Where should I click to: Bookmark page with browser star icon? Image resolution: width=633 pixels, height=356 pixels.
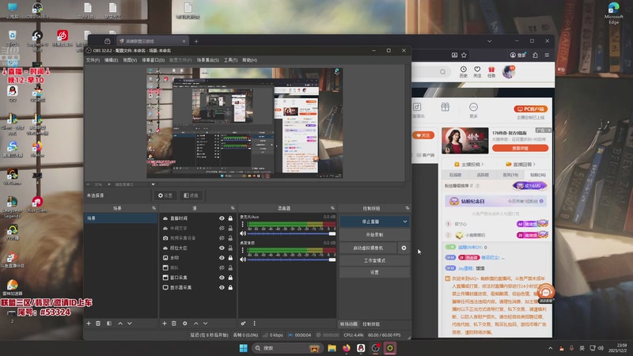coord(464,55)
